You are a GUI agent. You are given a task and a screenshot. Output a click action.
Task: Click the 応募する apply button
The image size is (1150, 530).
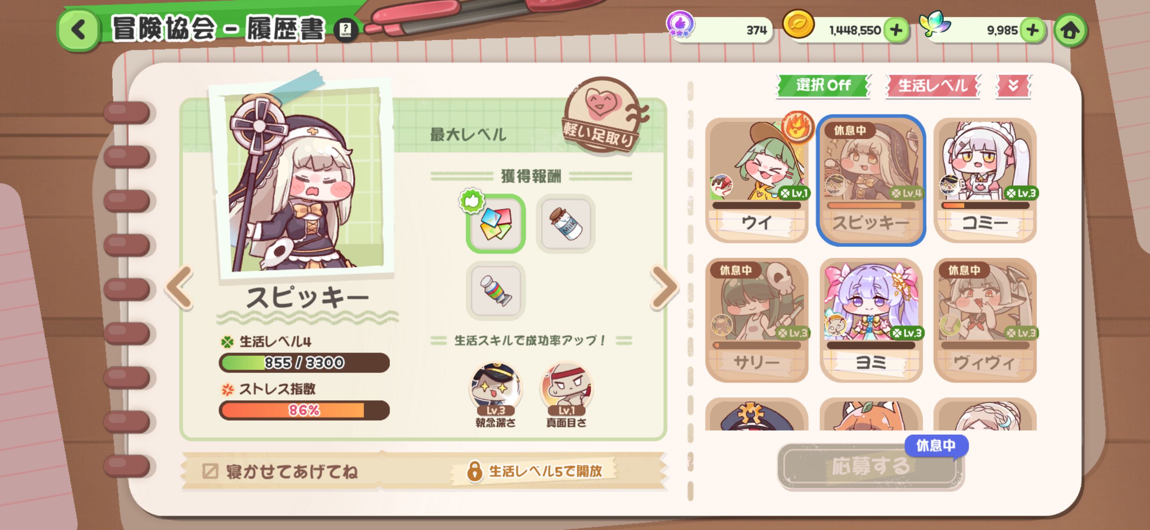click(x=870, y=466)
